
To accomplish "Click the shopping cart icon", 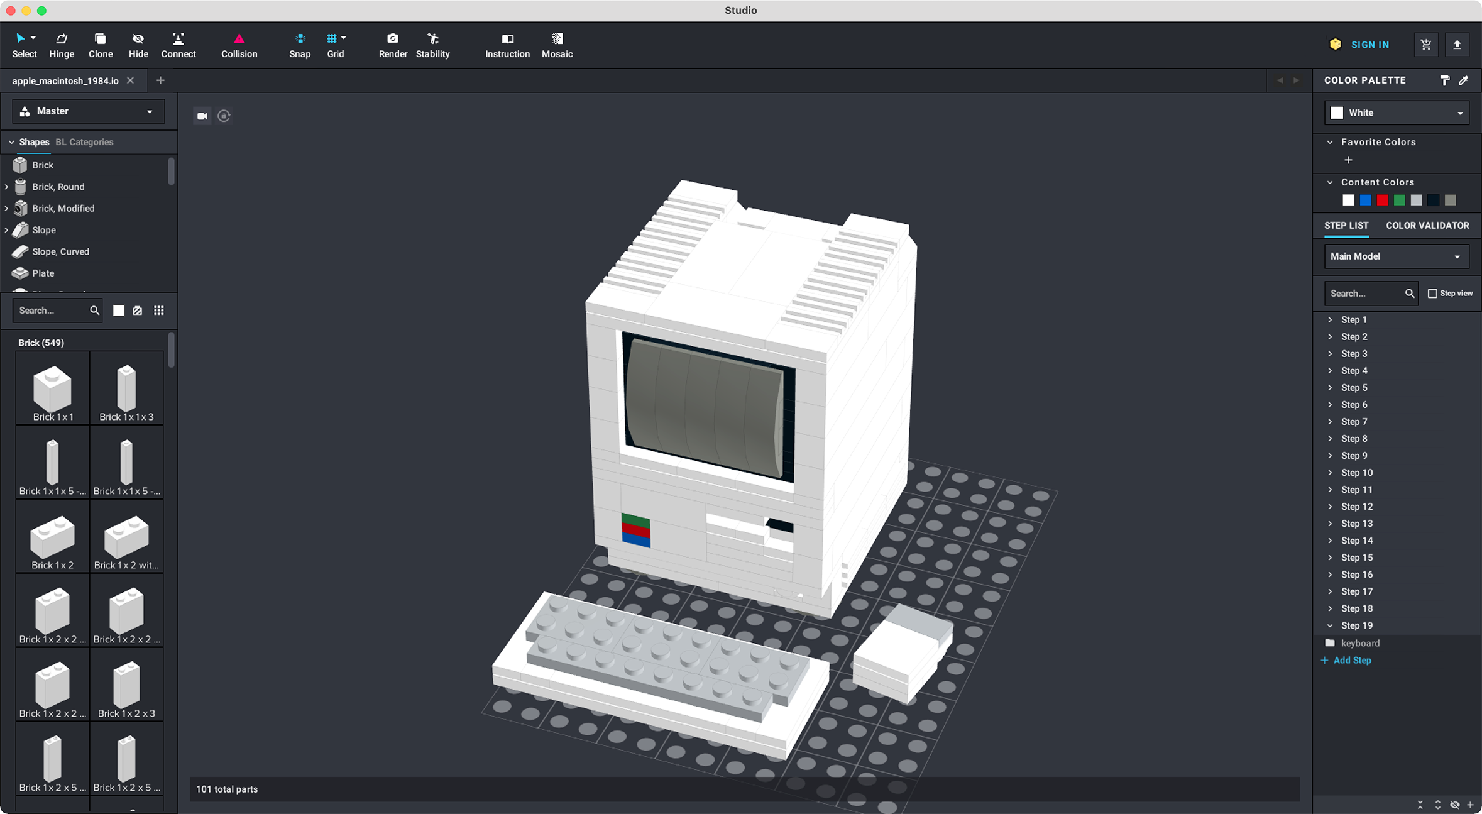I will (x=1426, y=45).
